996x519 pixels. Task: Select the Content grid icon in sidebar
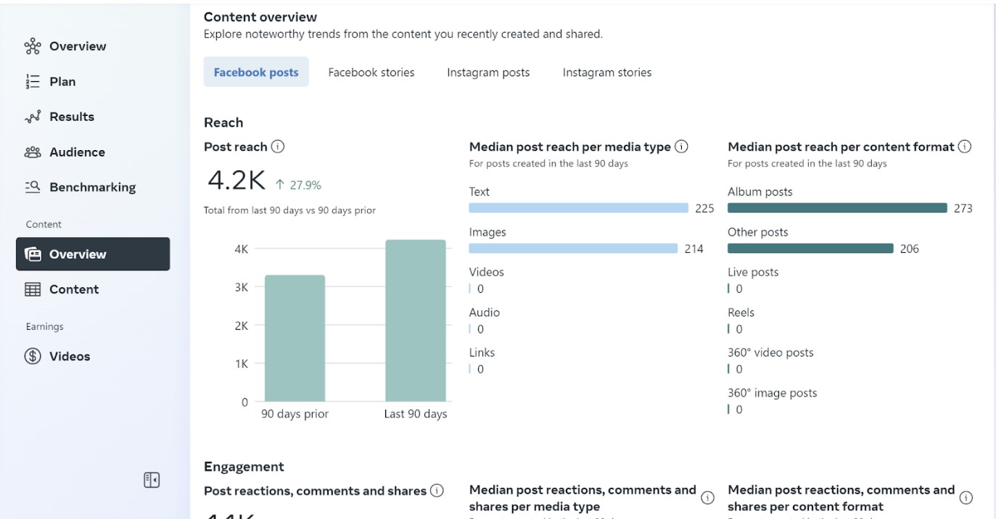(33, 288)
